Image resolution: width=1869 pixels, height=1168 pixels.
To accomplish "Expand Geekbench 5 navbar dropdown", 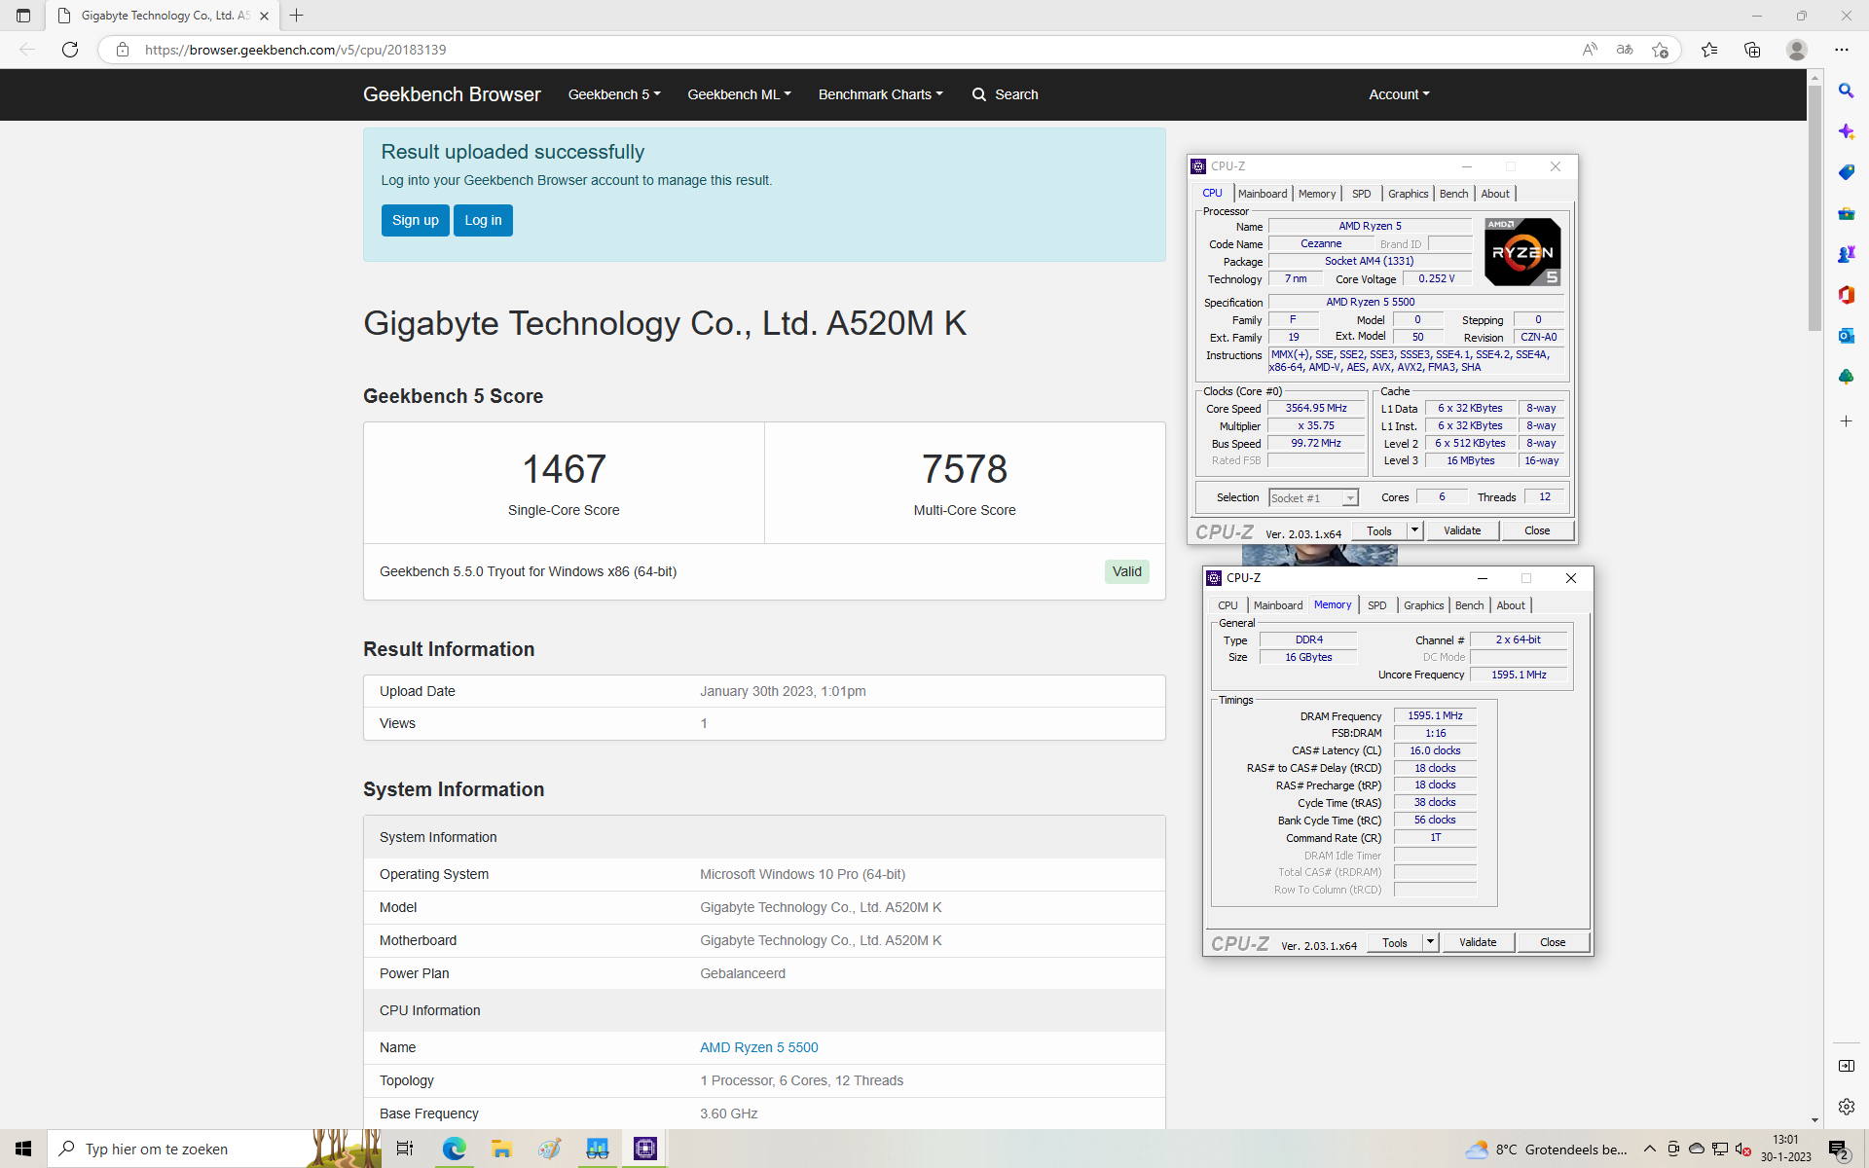I will click(x=614, y=94).
